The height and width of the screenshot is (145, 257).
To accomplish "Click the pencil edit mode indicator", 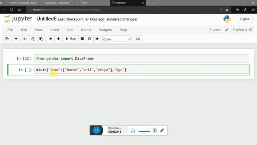I will point(226,30).
